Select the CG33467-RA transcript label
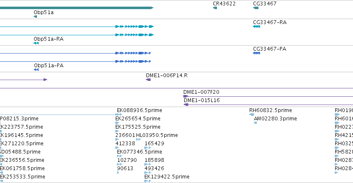The image size is (353, 183). [x=270, y=22]
